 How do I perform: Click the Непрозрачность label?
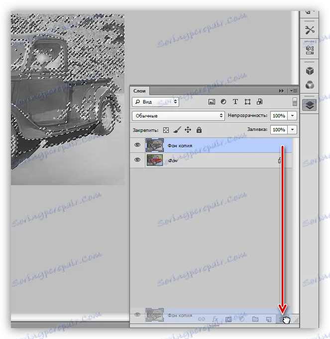[247, 115]
